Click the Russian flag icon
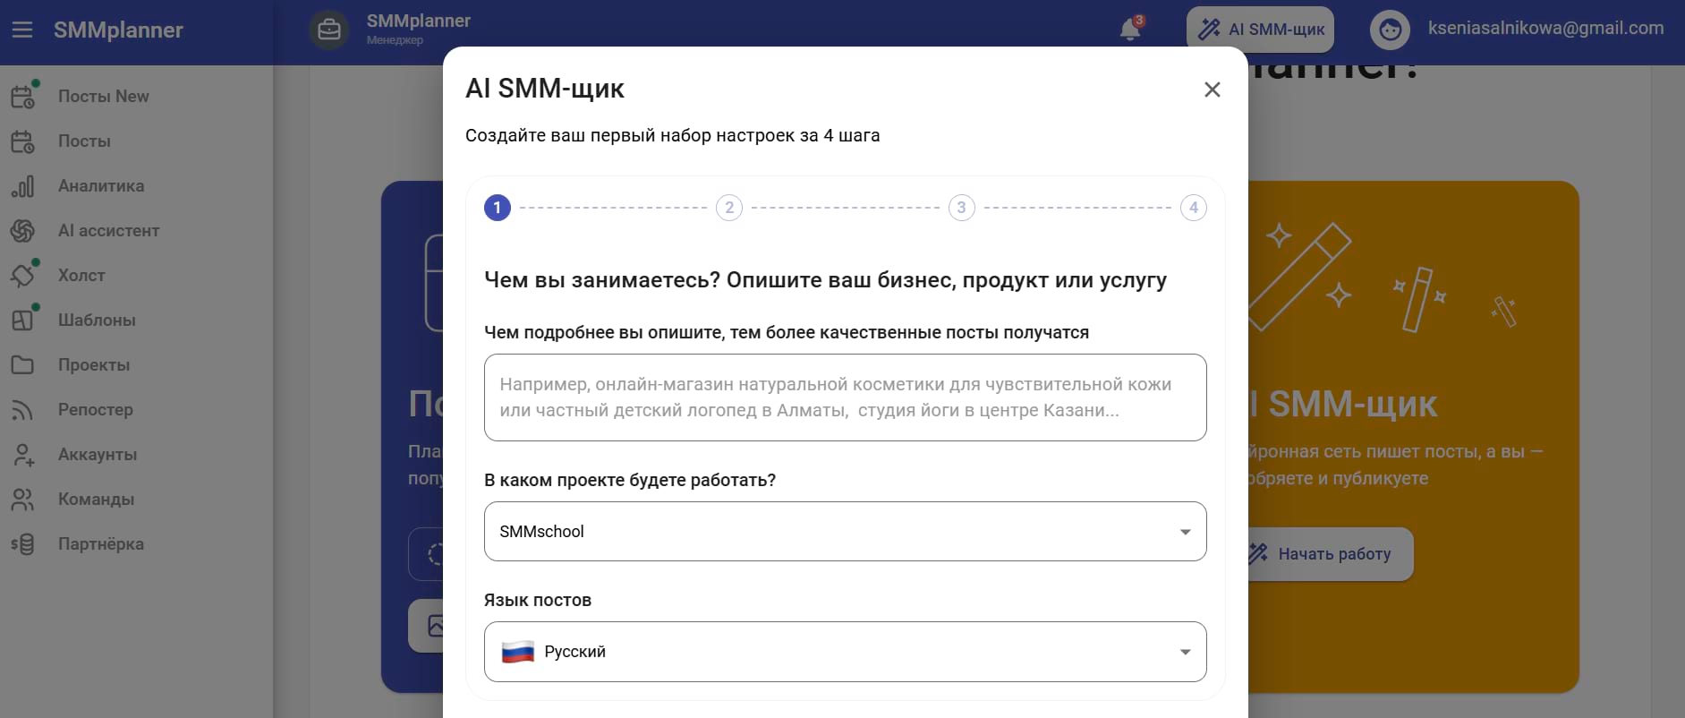This screenshot has width=1685, height=718. tap(518, 652)
